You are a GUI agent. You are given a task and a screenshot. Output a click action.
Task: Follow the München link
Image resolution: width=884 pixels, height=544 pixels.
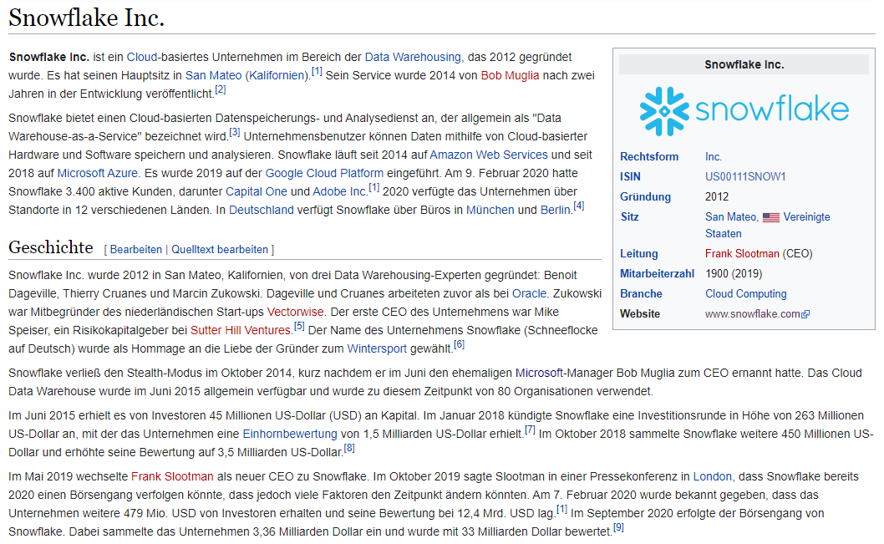click(490, 211)
